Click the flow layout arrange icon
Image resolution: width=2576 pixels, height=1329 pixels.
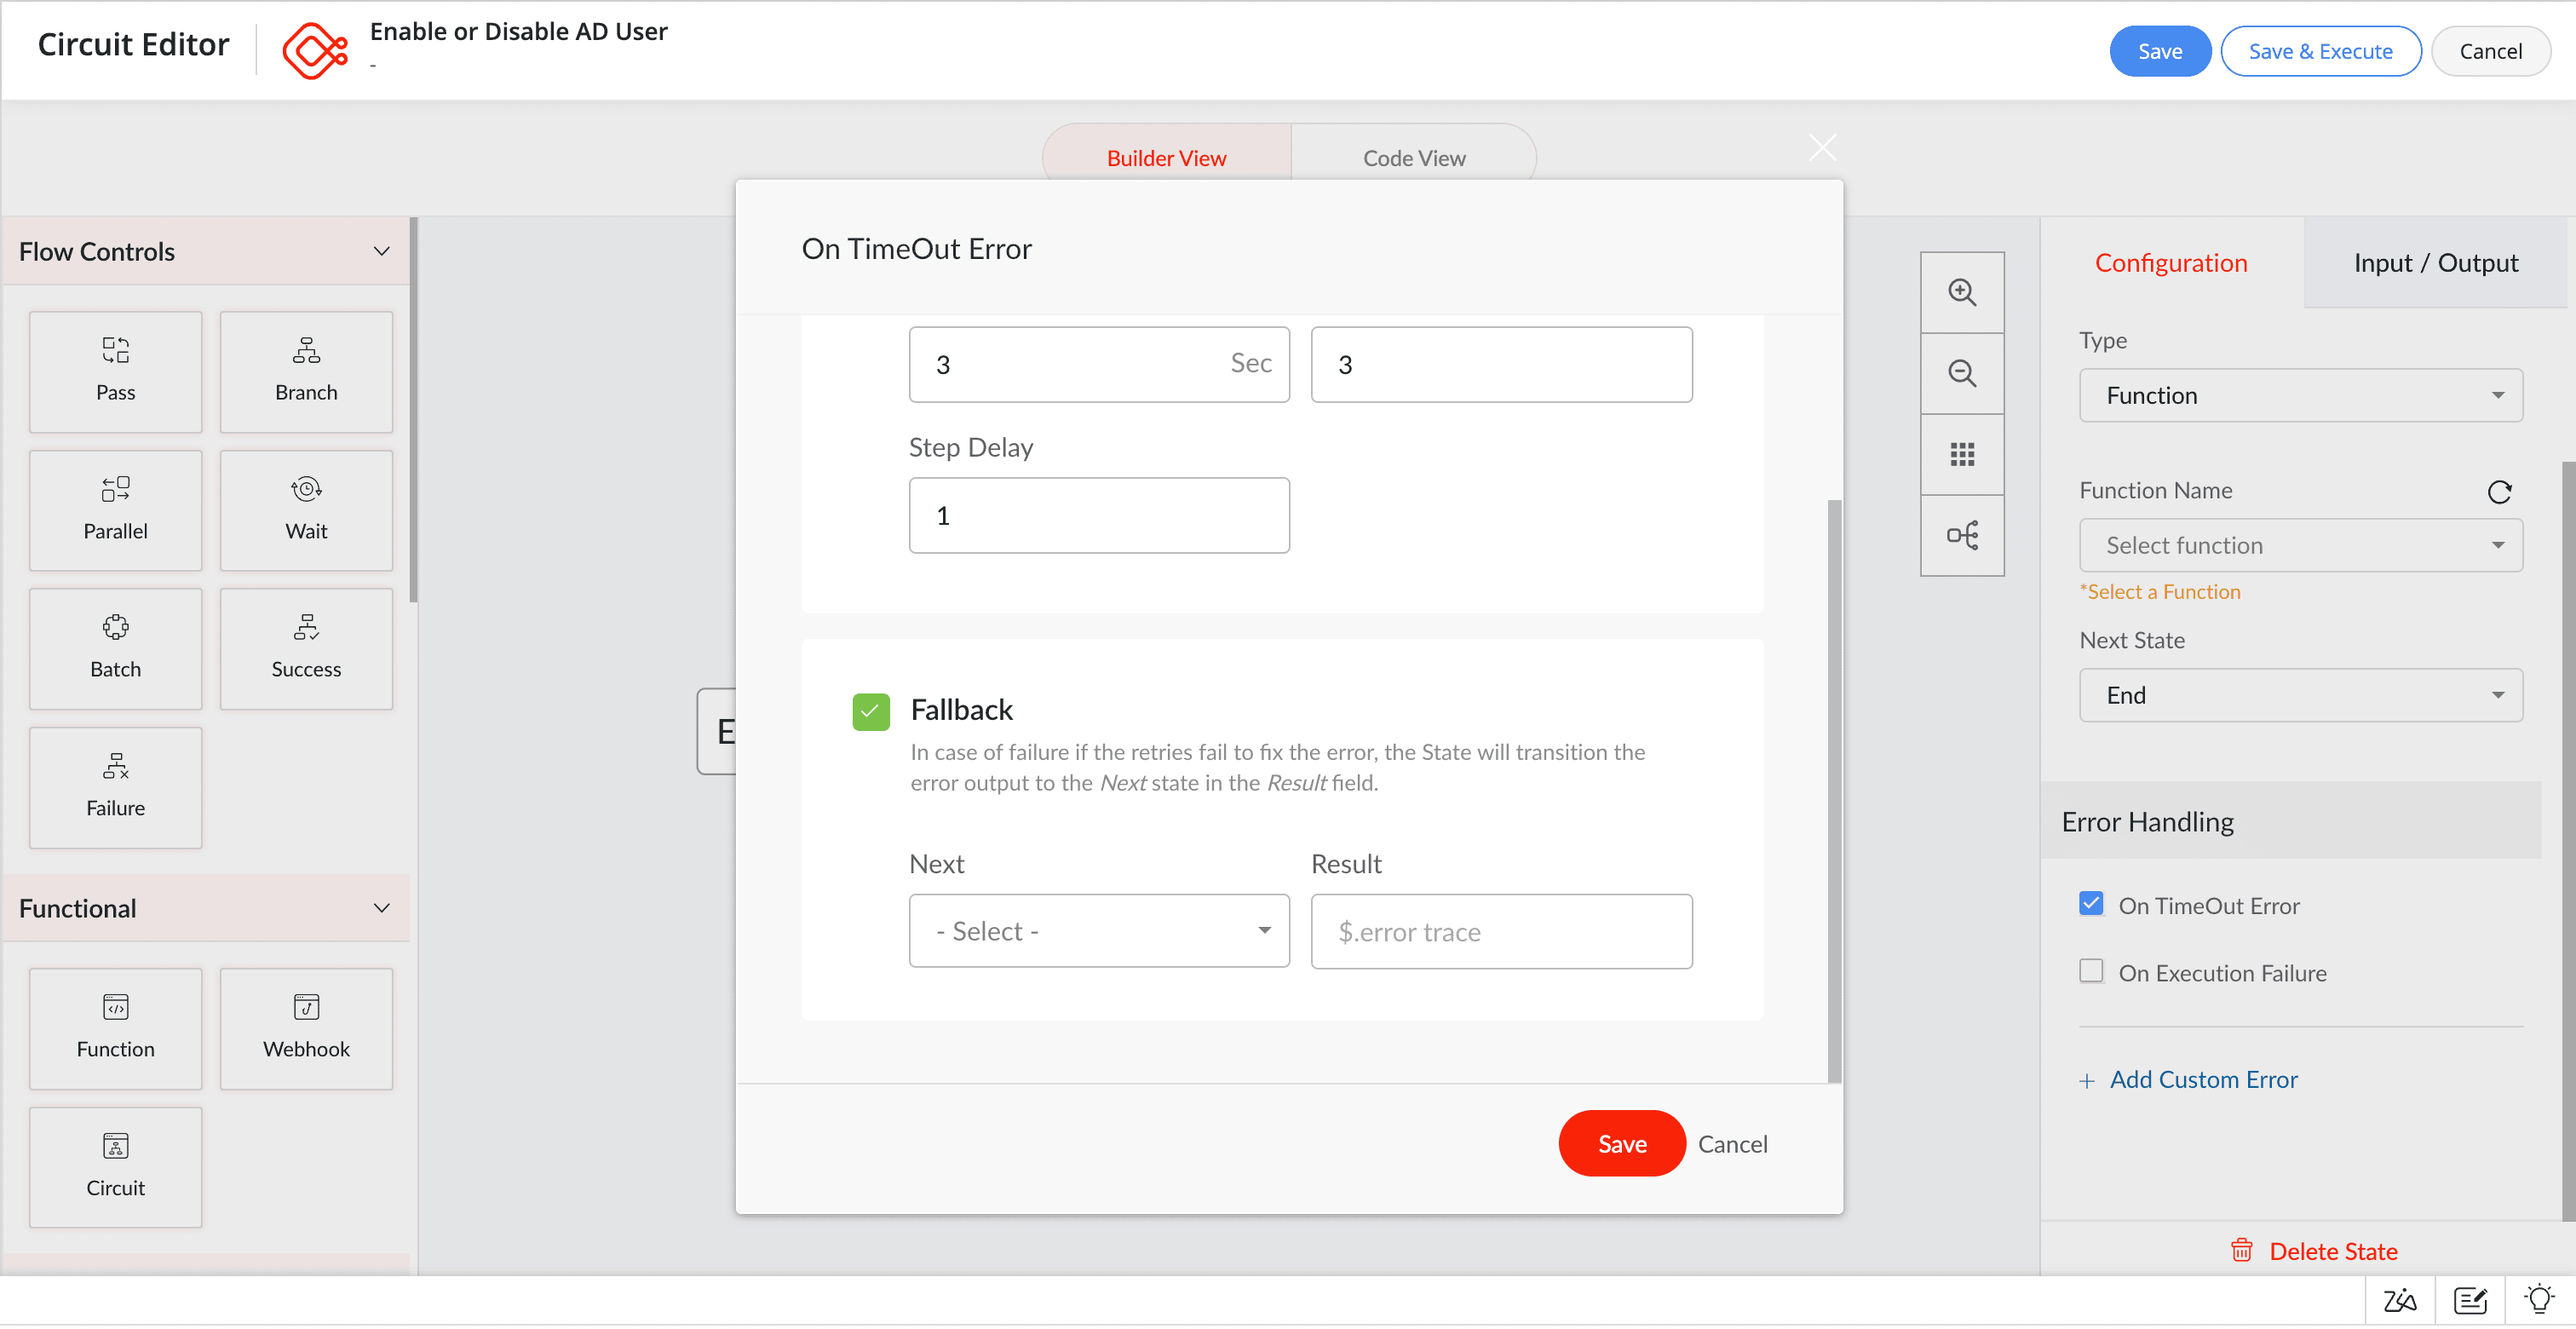pos(1961,536)
